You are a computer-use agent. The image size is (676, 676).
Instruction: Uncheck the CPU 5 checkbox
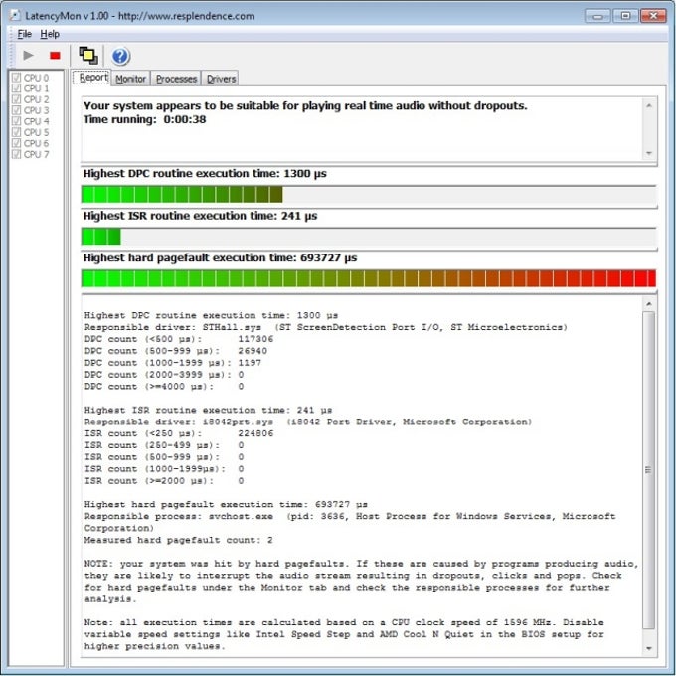coord(16,132)
